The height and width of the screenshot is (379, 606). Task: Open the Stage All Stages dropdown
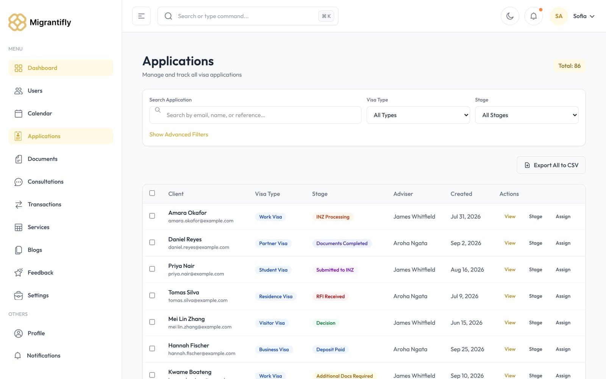tap(526, 115)
